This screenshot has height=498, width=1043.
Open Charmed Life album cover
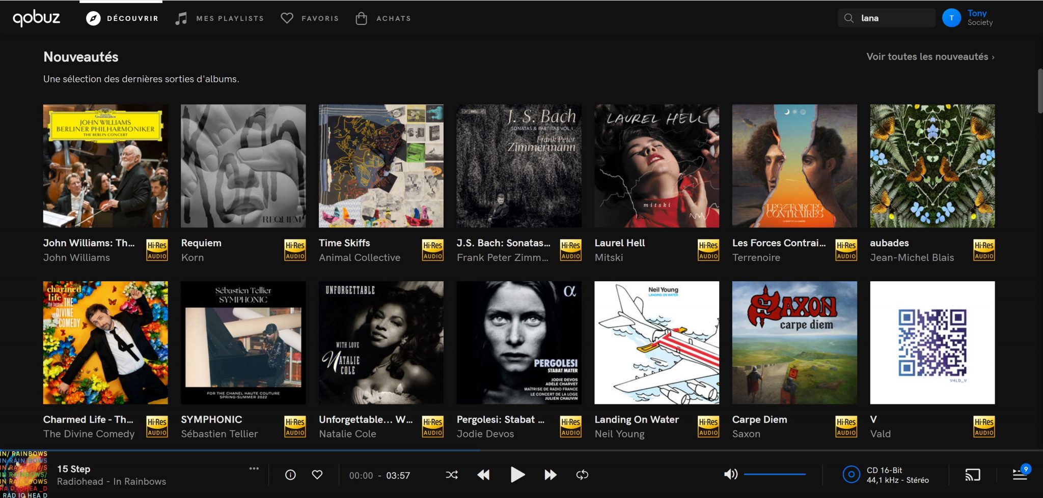(105, 343)
